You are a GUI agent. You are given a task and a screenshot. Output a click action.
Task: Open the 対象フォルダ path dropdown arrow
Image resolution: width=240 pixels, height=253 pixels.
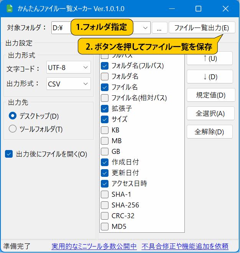click(x=145, y=28)
